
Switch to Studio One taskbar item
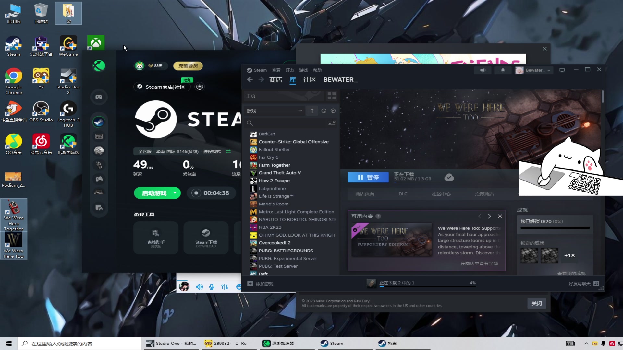[171, 344]
